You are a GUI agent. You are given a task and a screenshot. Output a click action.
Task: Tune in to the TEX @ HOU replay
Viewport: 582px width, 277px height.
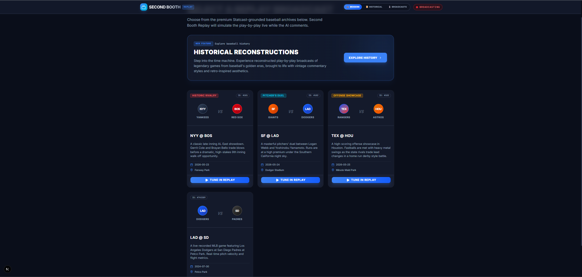tap(361, 180)
